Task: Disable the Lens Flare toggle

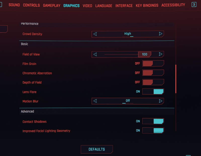Action: point(153,92)
